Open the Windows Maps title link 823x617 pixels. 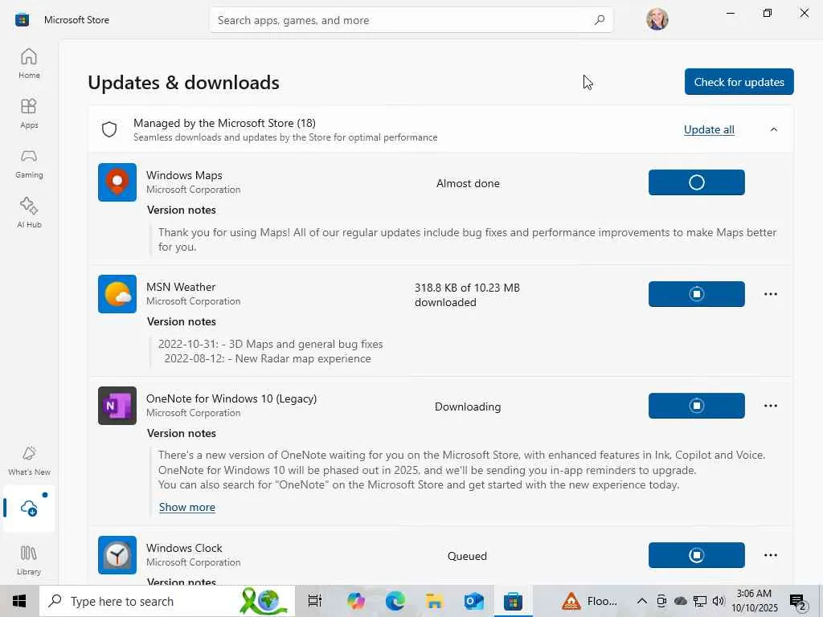(184, 175)
